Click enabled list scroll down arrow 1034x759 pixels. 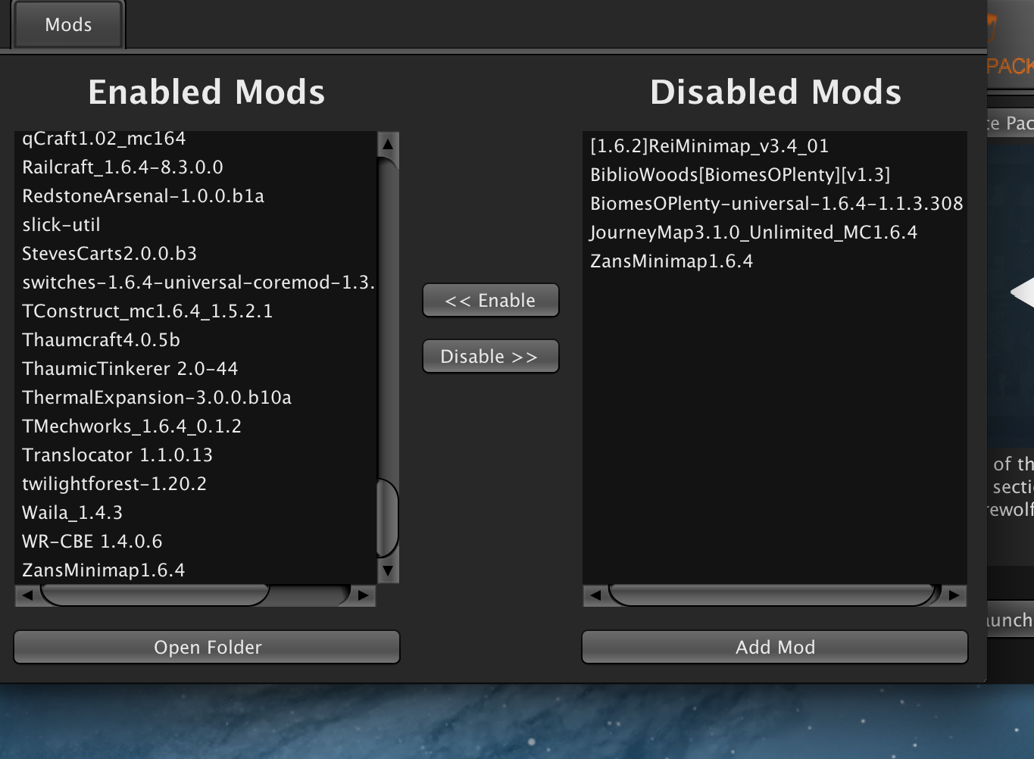click(x=388, y=570)
